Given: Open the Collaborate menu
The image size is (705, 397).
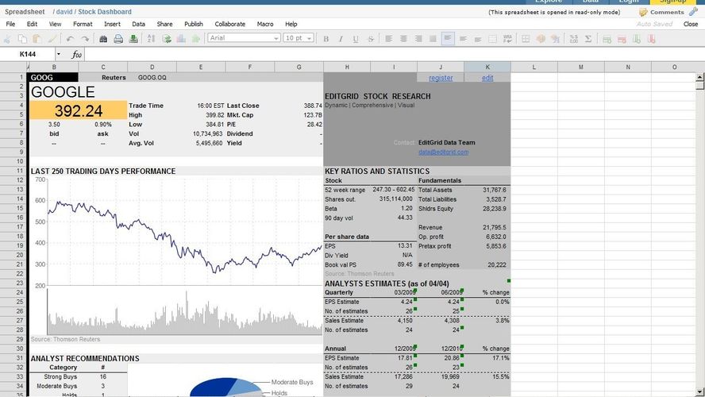Looking at the screenshot, I should (x=229, y=24).
